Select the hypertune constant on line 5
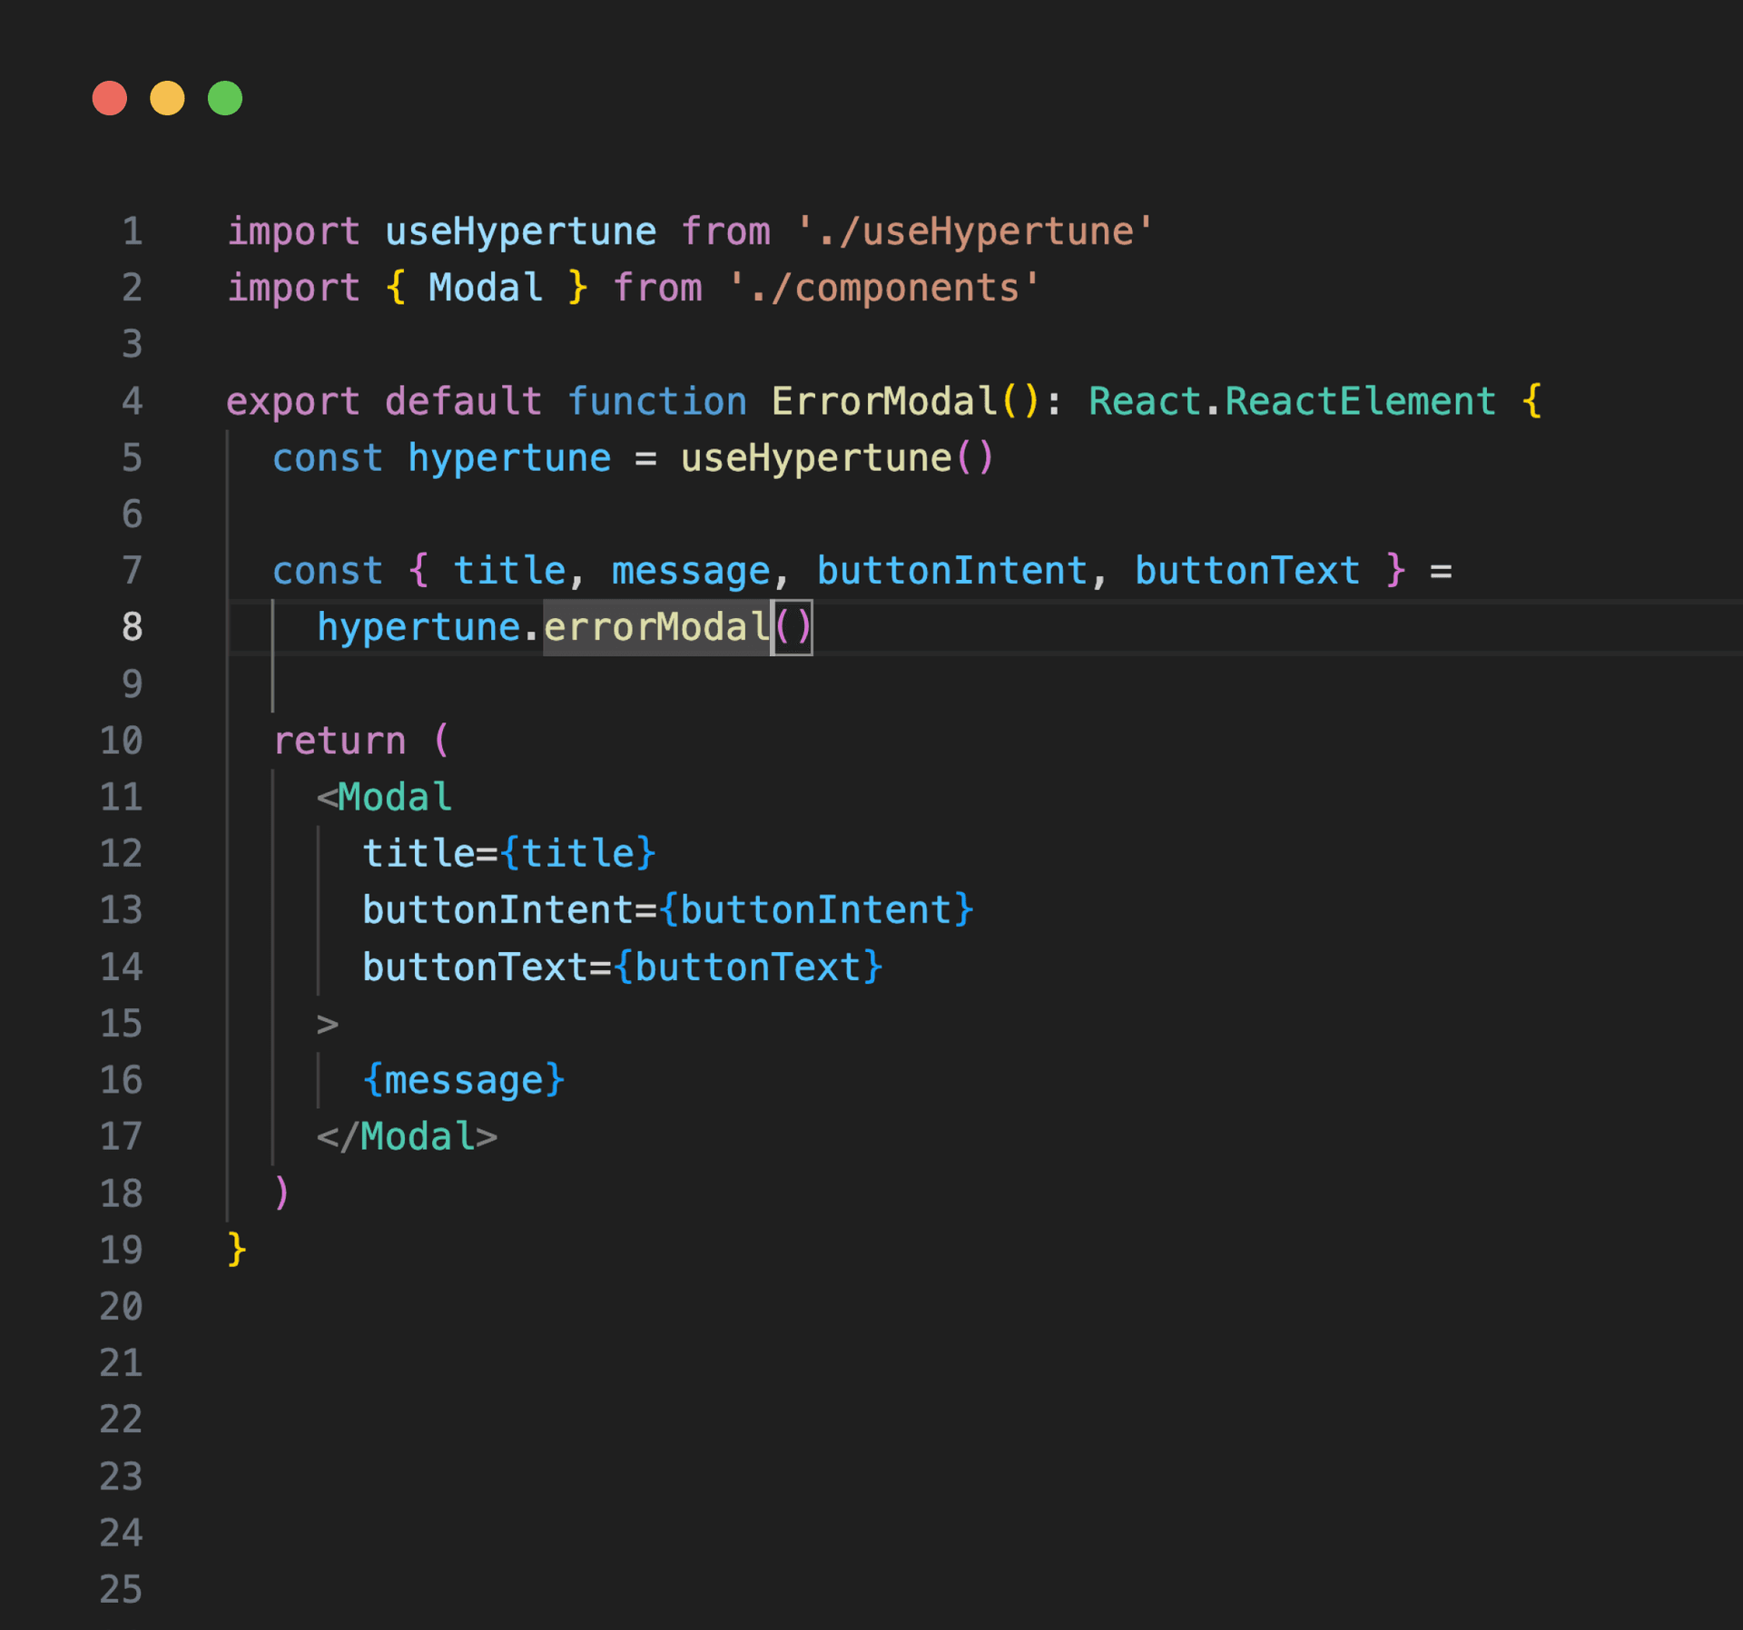The width and height of the screenshot is (1743, 1630). (509, 457)
